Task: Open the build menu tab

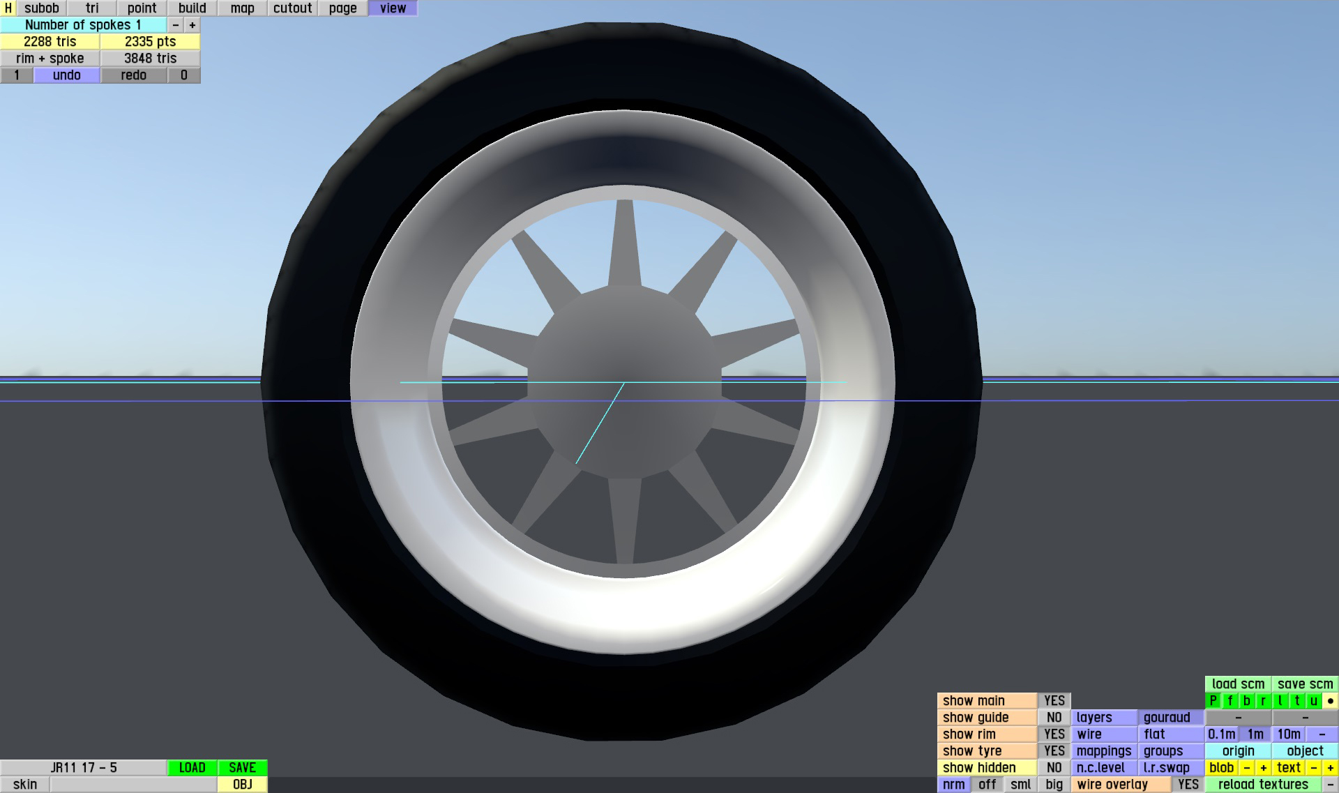Action: point(192,8)
